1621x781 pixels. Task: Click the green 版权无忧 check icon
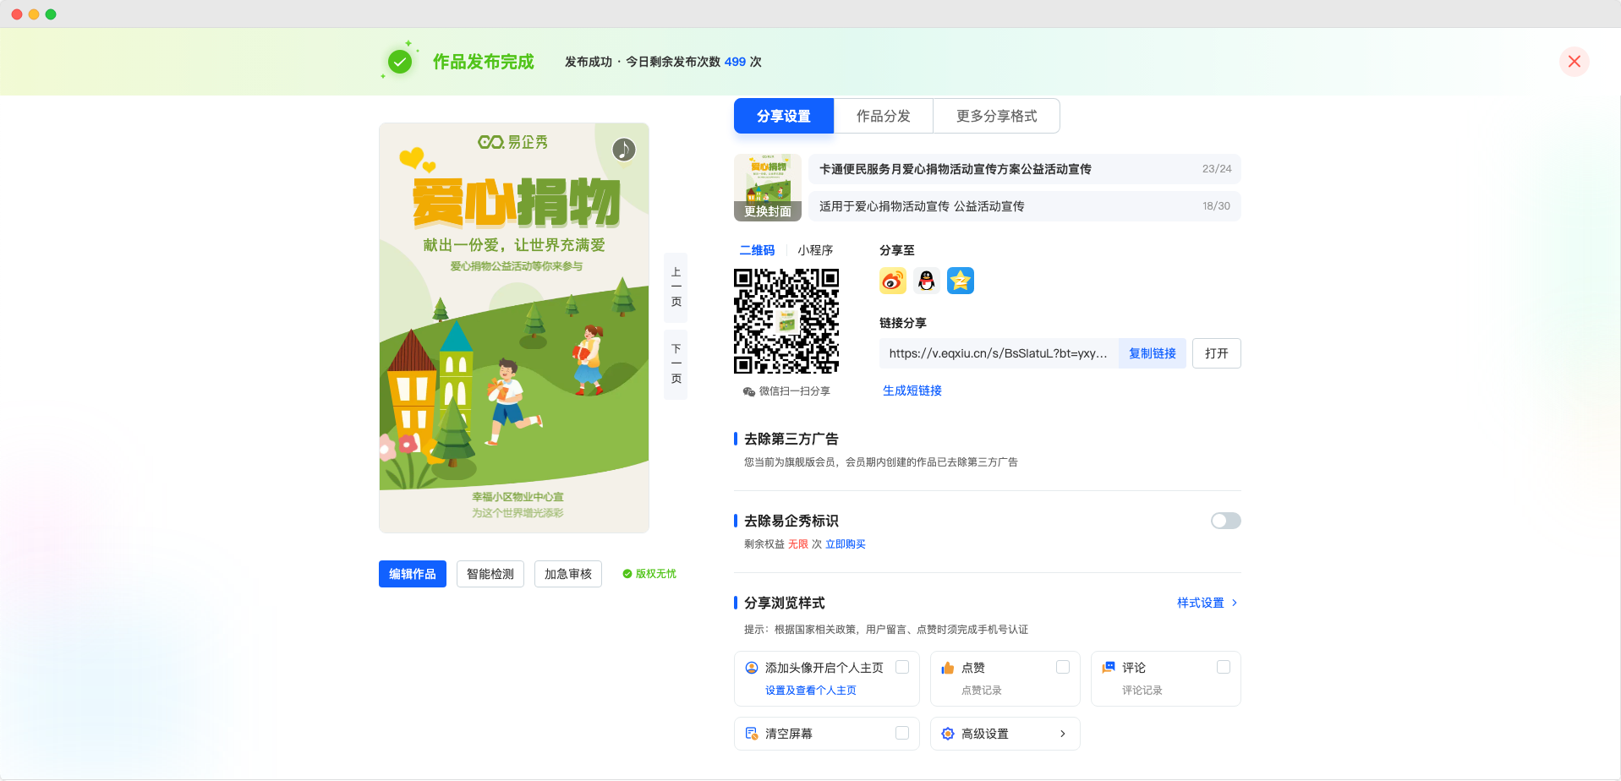[x=627, y=574]
